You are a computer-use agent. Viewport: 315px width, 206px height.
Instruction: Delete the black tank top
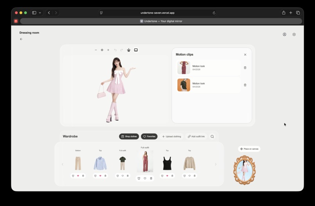click(172, 176)
